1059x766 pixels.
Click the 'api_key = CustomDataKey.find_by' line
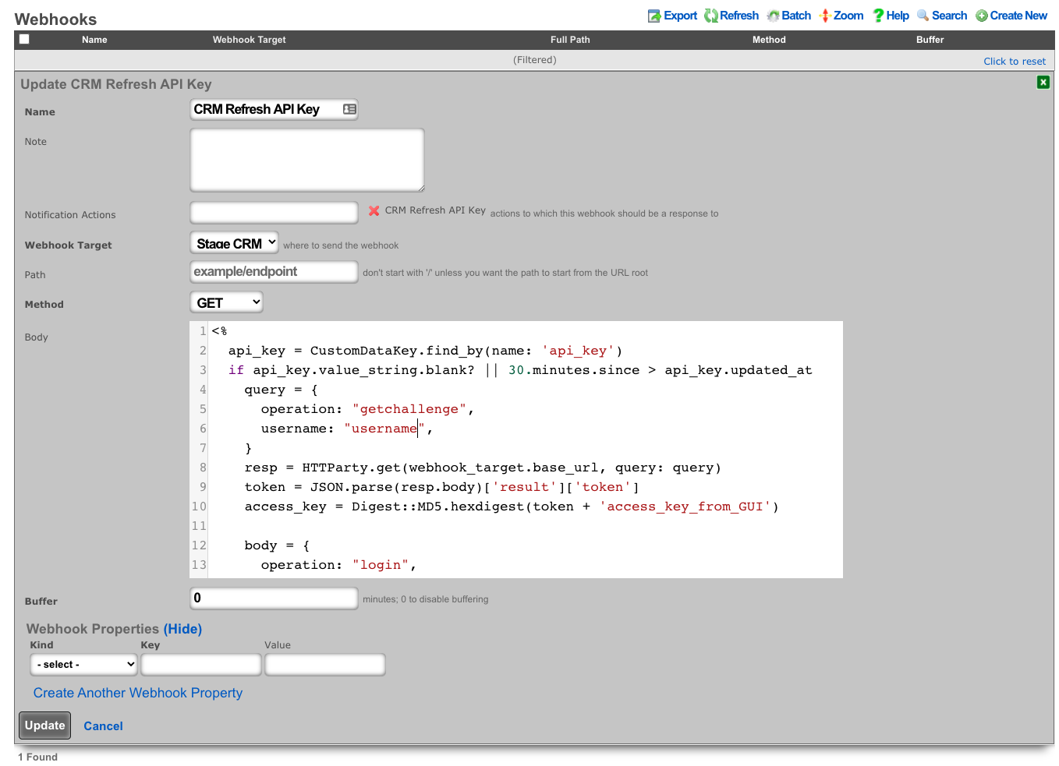click(x=425, y=351)
